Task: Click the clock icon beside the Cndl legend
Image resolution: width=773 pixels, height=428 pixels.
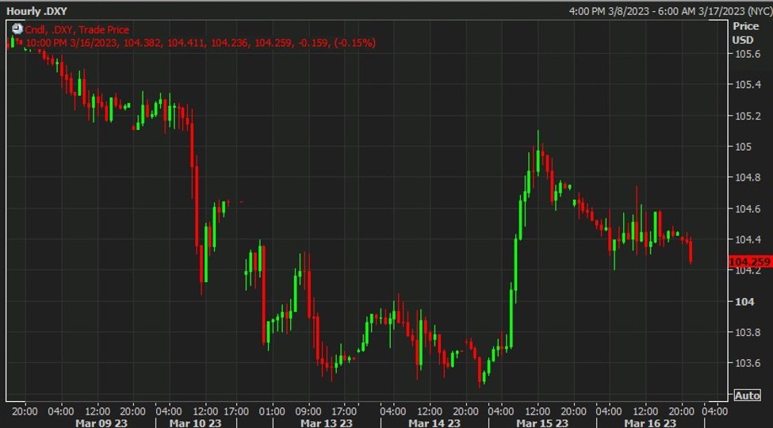Action: point(17,29)
